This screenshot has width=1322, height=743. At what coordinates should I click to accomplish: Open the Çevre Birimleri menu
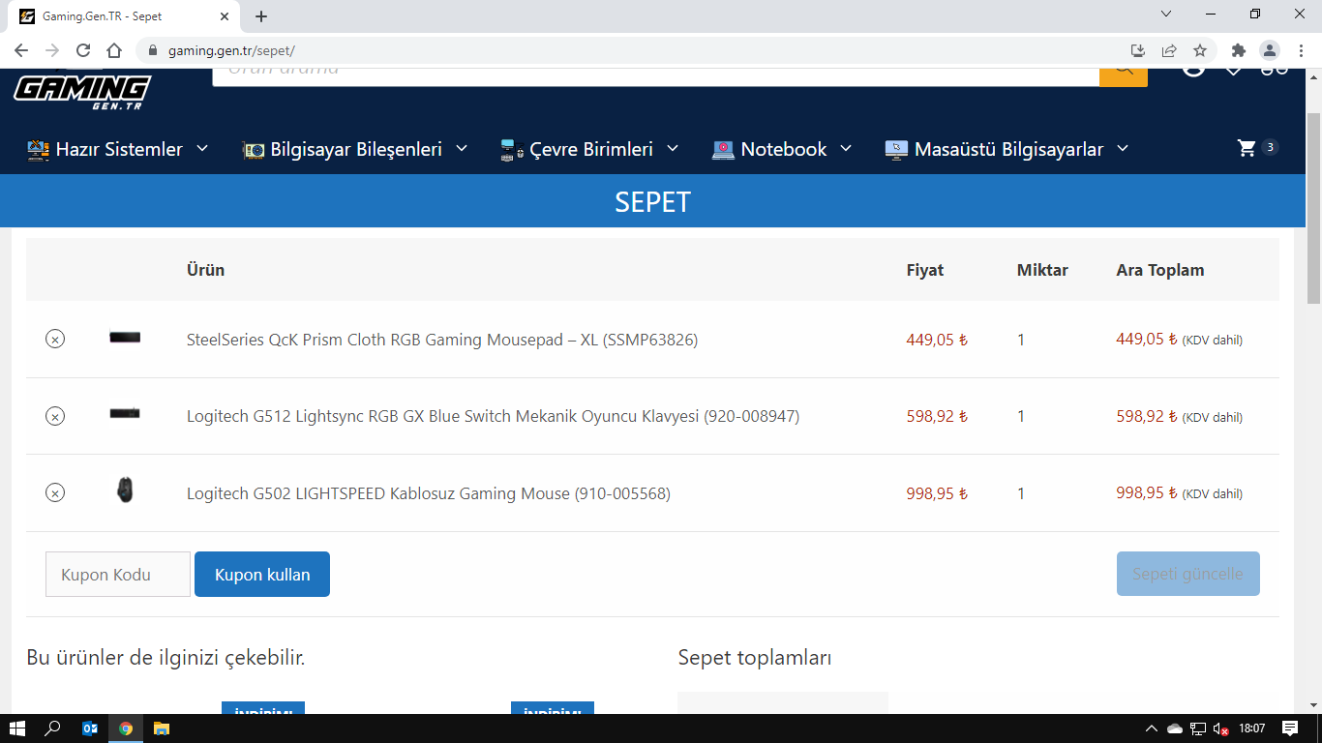point(590,149)
